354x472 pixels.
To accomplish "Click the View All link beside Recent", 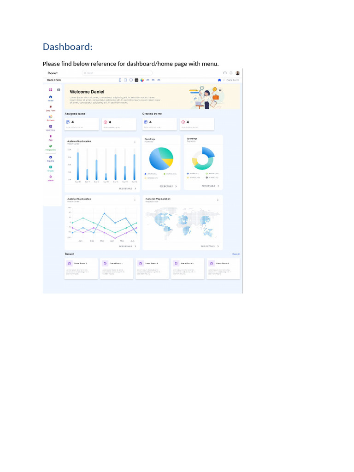I will (x=236, y=254).
